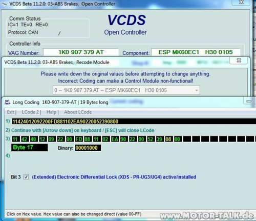The height and width of the screenshot is (221, 256).
Task: Select hex byte 52
Action: pos(151,139)
